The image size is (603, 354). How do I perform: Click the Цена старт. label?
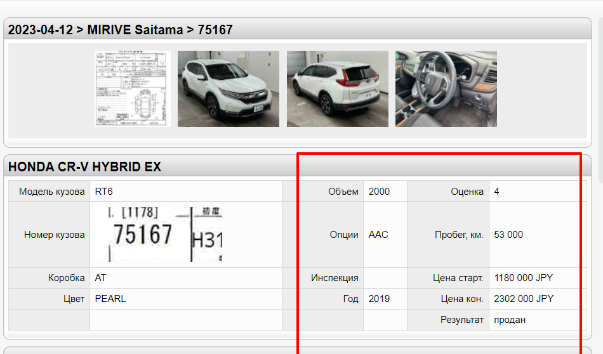click(x=458, y=278)
